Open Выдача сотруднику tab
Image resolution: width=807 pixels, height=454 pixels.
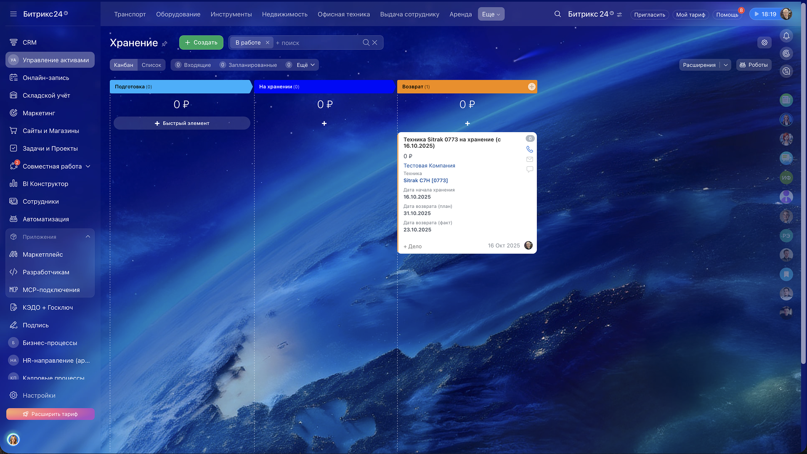click(410, 14)
